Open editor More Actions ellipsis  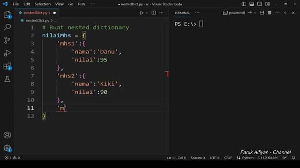pos(161,13)
